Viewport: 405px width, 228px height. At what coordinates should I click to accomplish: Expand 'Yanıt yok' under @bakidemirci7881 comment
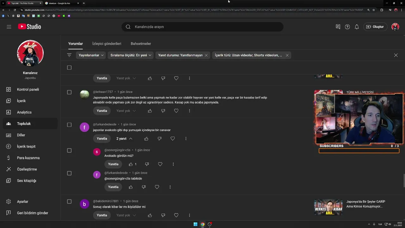tap(126, 215)
